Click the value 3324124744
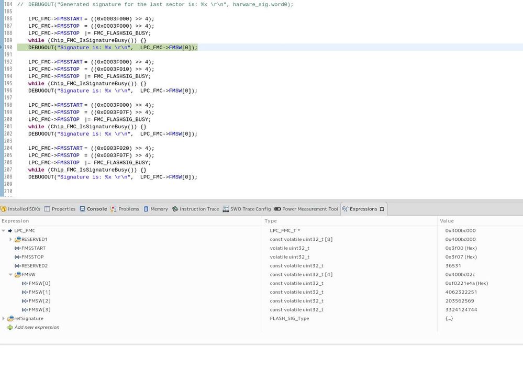 pyautogui.click(x=461, y=310)
